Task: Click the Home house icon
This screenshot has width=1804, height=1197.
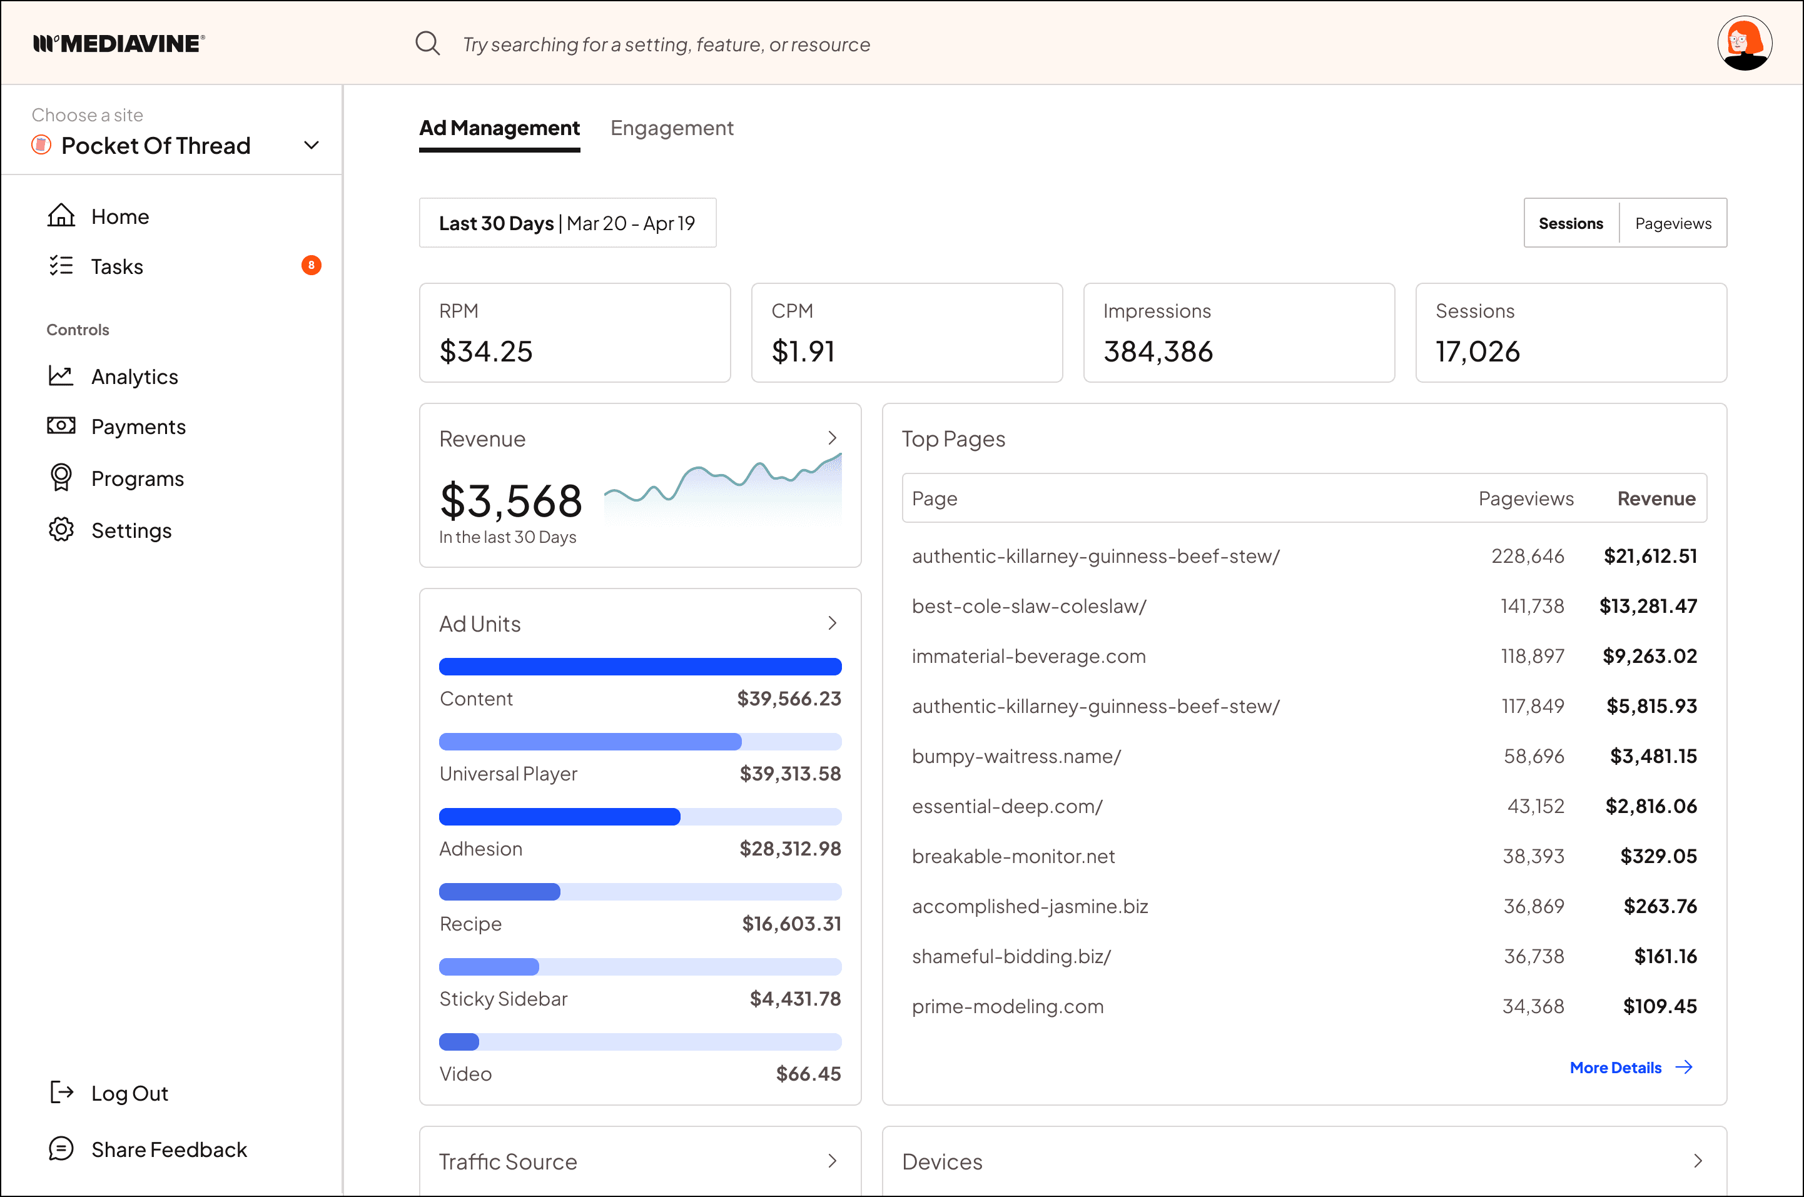Action: click(x=61, y=216)
